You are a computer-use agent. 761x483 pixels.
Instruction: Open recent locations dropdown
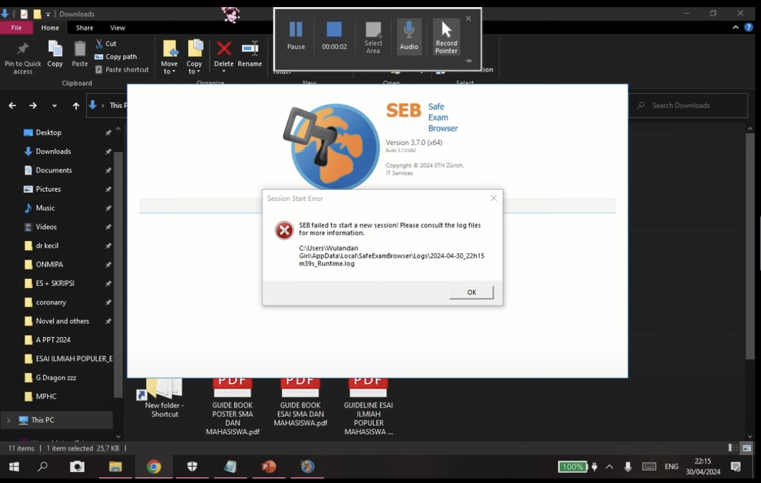click(x=54, y=105)
